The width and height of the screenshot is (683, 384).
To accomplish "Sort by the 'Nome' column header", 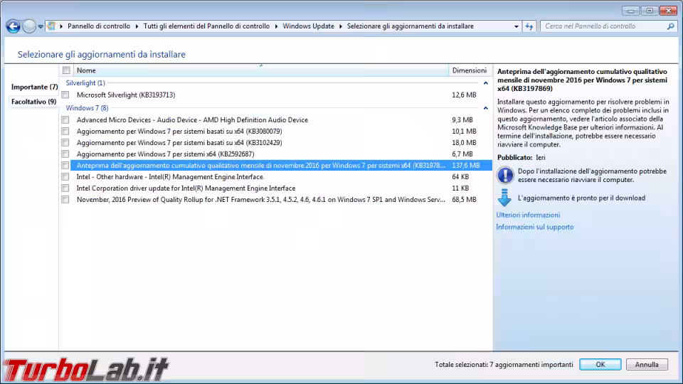I will [260, 70].
